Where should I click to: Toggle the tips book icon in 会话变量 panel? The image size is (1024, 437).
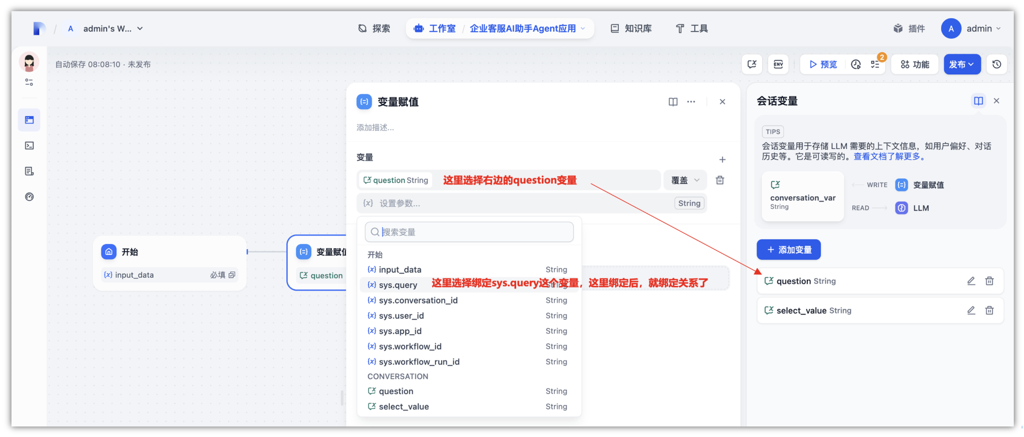point(978,101)
